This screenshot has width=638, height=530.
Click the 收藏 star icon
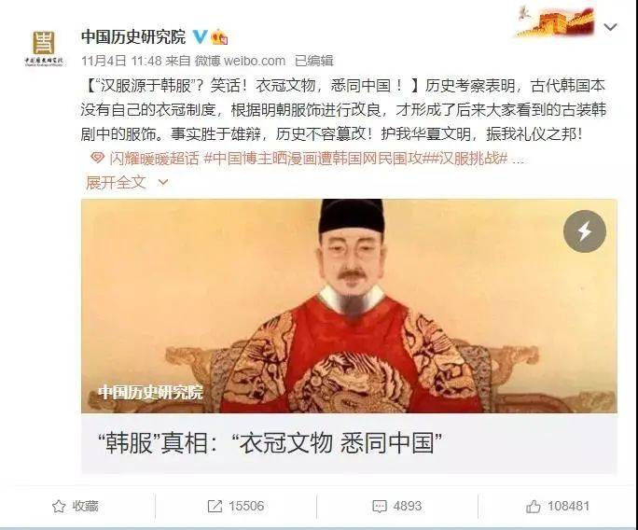(x=59, y=507)
